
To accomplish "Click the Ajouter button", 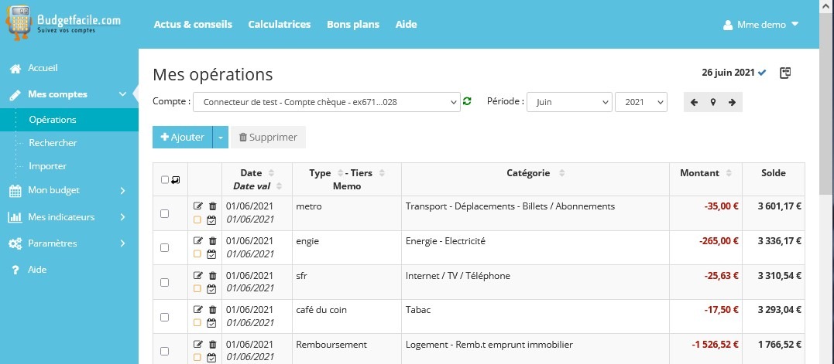I will pos(182,137).
